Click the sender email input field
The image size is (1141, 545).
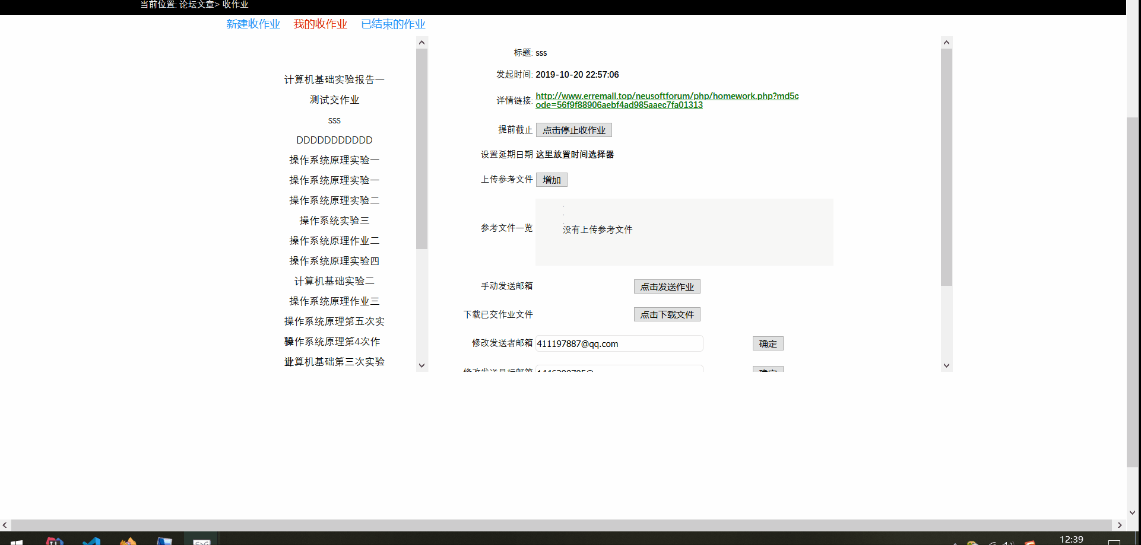click(x=619, y=343)
